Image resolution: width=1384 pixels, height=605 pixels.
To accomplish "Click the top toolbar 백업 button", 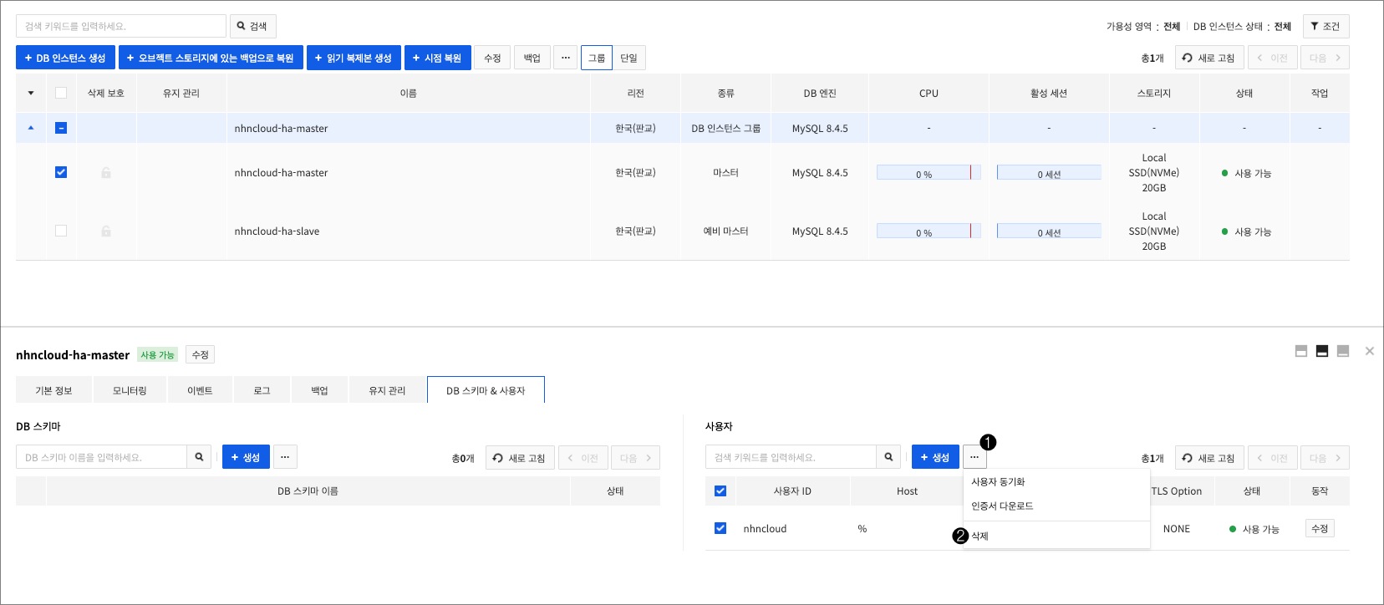I will 532,58.
